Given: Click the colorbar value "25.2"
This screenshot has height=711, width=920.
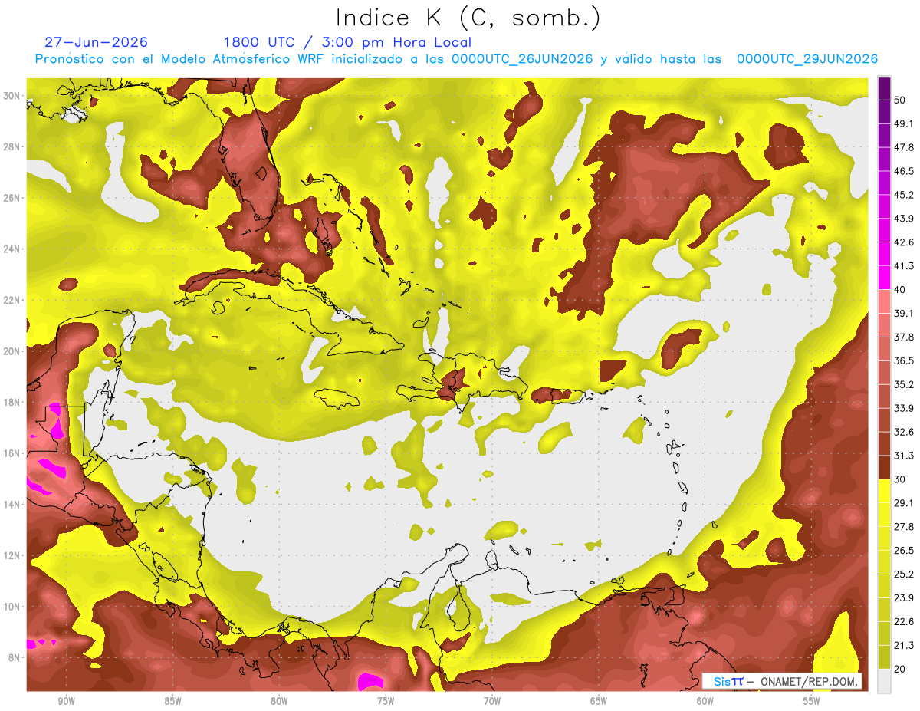Looking at the screenshot, I should pyautogui.click(x=904, y=574).
